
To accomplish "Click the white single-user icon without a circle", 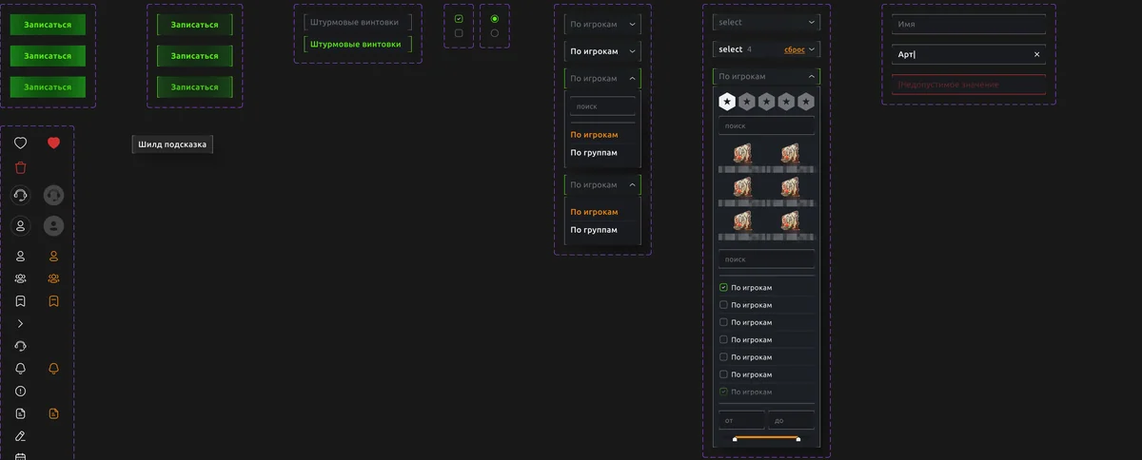I will click(21, 256).
